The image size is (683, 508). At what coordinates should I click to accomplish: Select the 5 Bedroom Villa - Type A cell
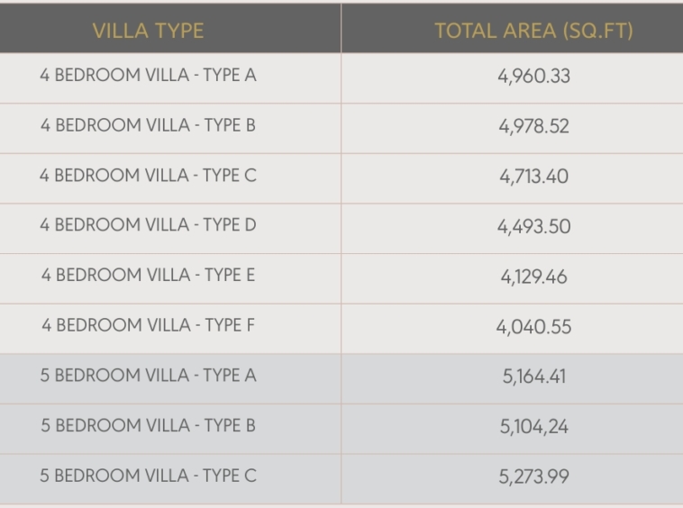pos(148,376)
